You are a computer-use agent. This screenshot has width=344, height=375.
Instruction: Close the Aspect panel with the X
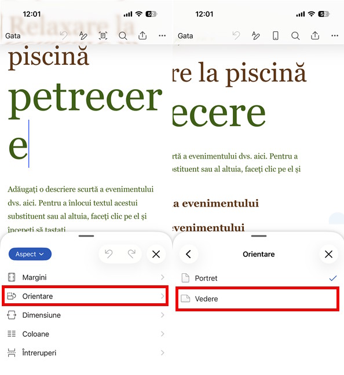pyautogui.click(x=156, y=254)
